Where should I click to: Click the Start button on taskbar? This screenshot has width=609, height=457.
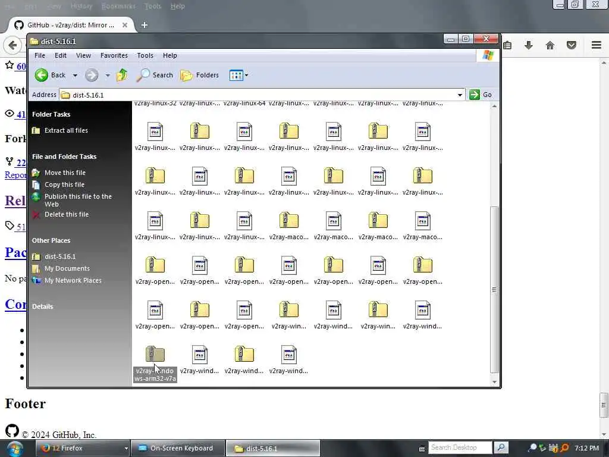(14, 449)
